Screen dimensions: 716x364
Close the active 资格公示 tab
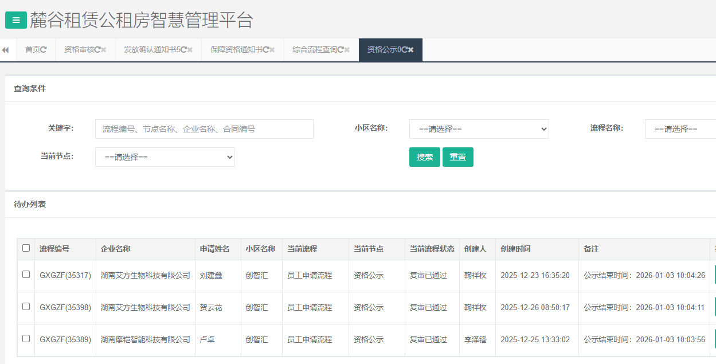tap(411, 50)
